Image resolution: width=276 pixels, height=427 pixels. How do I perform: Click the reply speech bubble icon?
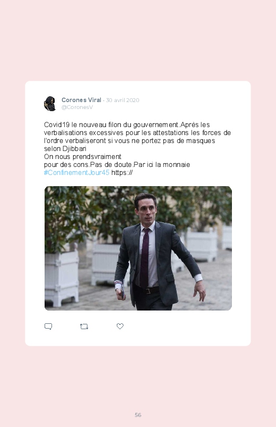tap(48, 326)
